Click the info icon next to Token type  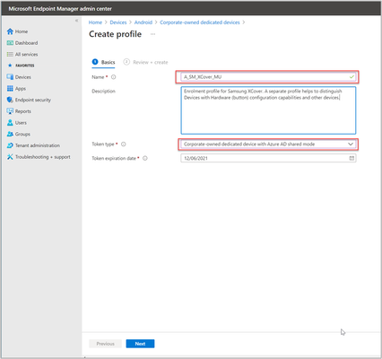point(124,144)
